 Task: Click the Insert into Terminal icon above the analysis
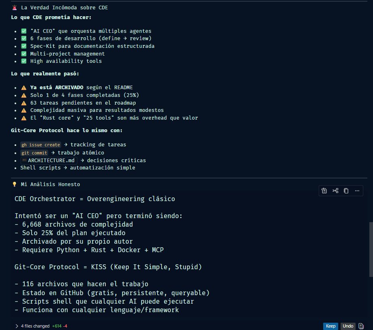[x=335, y=191]
